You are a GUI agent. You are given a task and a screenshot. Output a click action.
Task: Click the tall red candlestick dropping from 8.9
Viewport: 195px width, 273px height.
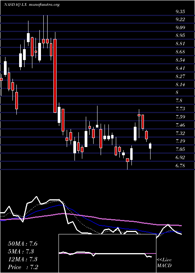[x=55, y=76]
